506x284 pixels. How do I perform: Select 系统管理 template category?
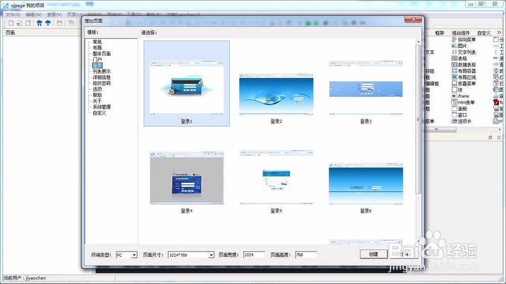pos(102,107)
